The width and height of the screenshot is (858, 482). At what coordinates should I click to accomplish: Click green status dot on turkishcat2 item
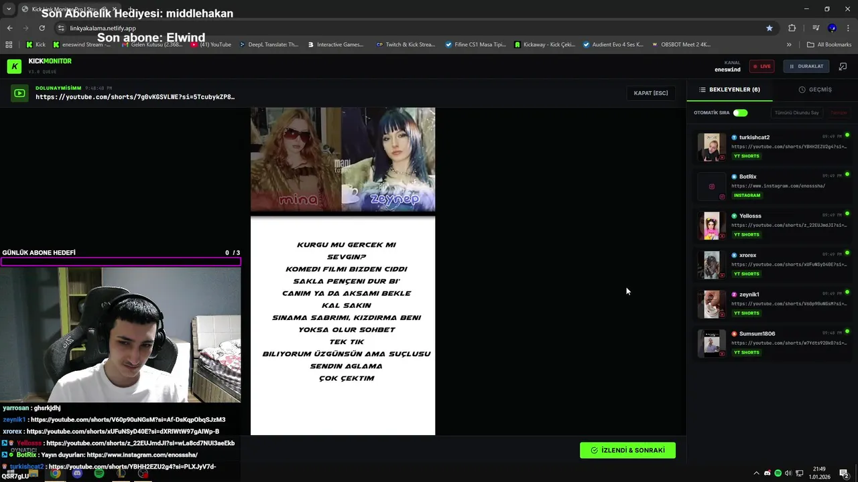pyautogui.click(x=847, y=135)
